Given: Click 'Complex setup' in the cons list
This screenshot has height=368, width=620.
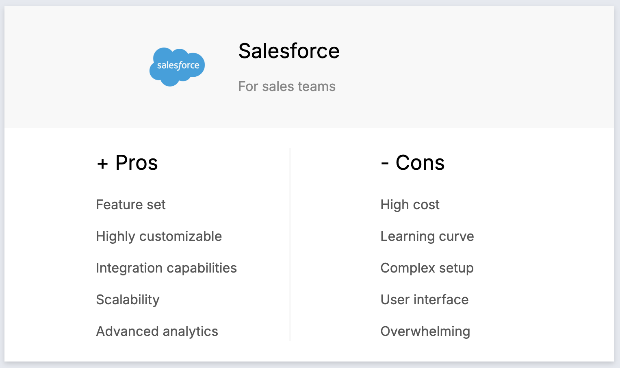Looking at the screenshot, I should (427, 268).
